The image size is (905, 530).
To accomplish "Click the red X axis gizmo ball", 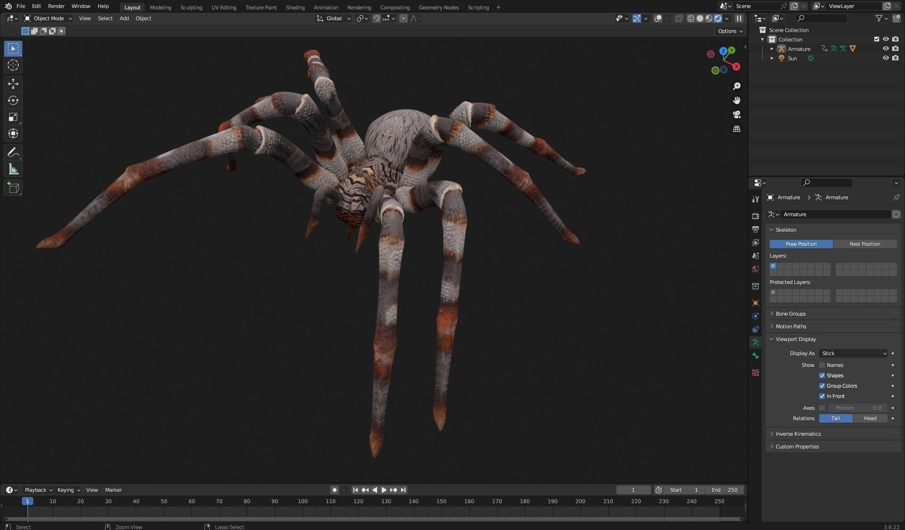I will pyautogui.click(x=736, y=67).
